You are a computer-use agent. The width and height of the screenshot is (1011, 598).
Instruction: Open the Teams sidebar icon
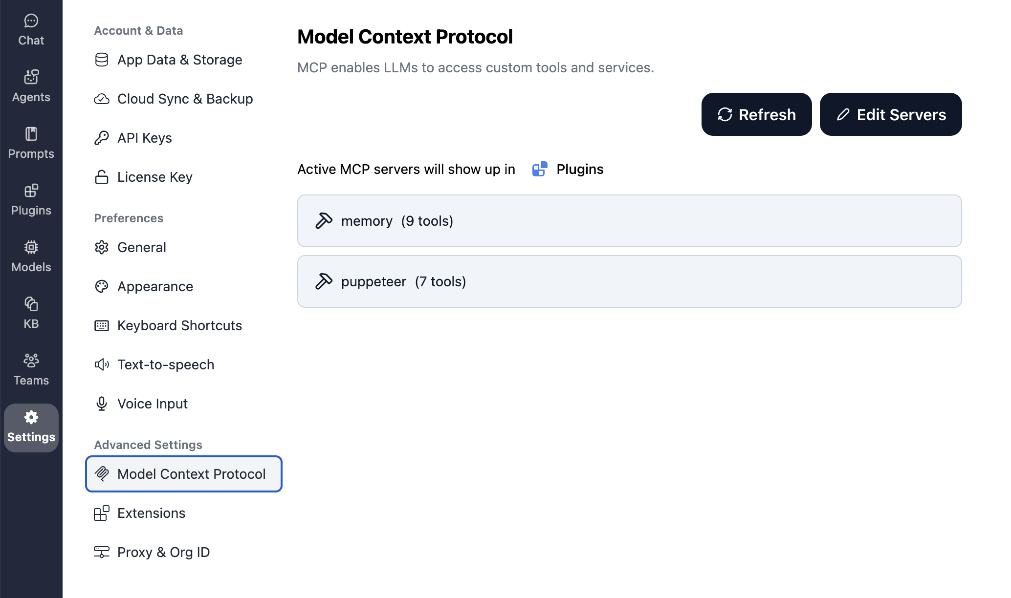pos(31,369)
